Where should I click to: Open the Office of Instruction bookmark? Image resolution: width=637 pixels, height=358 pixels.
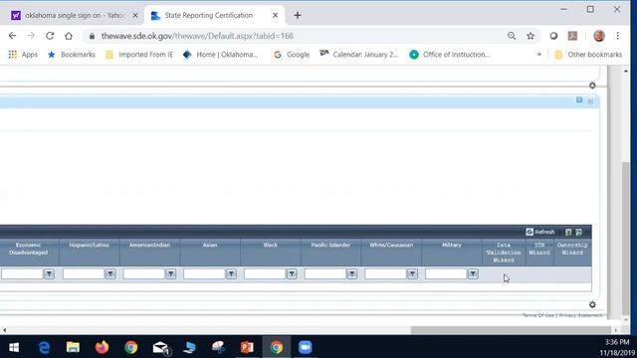pos(450,55)
